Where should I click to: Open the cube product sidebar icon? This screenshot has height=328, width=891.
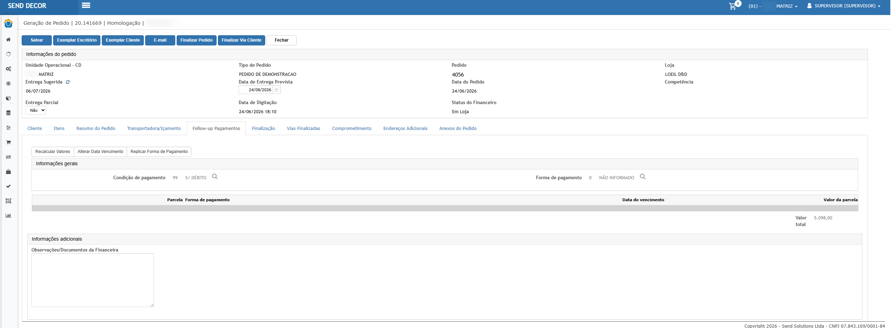(x=8, y=98)
